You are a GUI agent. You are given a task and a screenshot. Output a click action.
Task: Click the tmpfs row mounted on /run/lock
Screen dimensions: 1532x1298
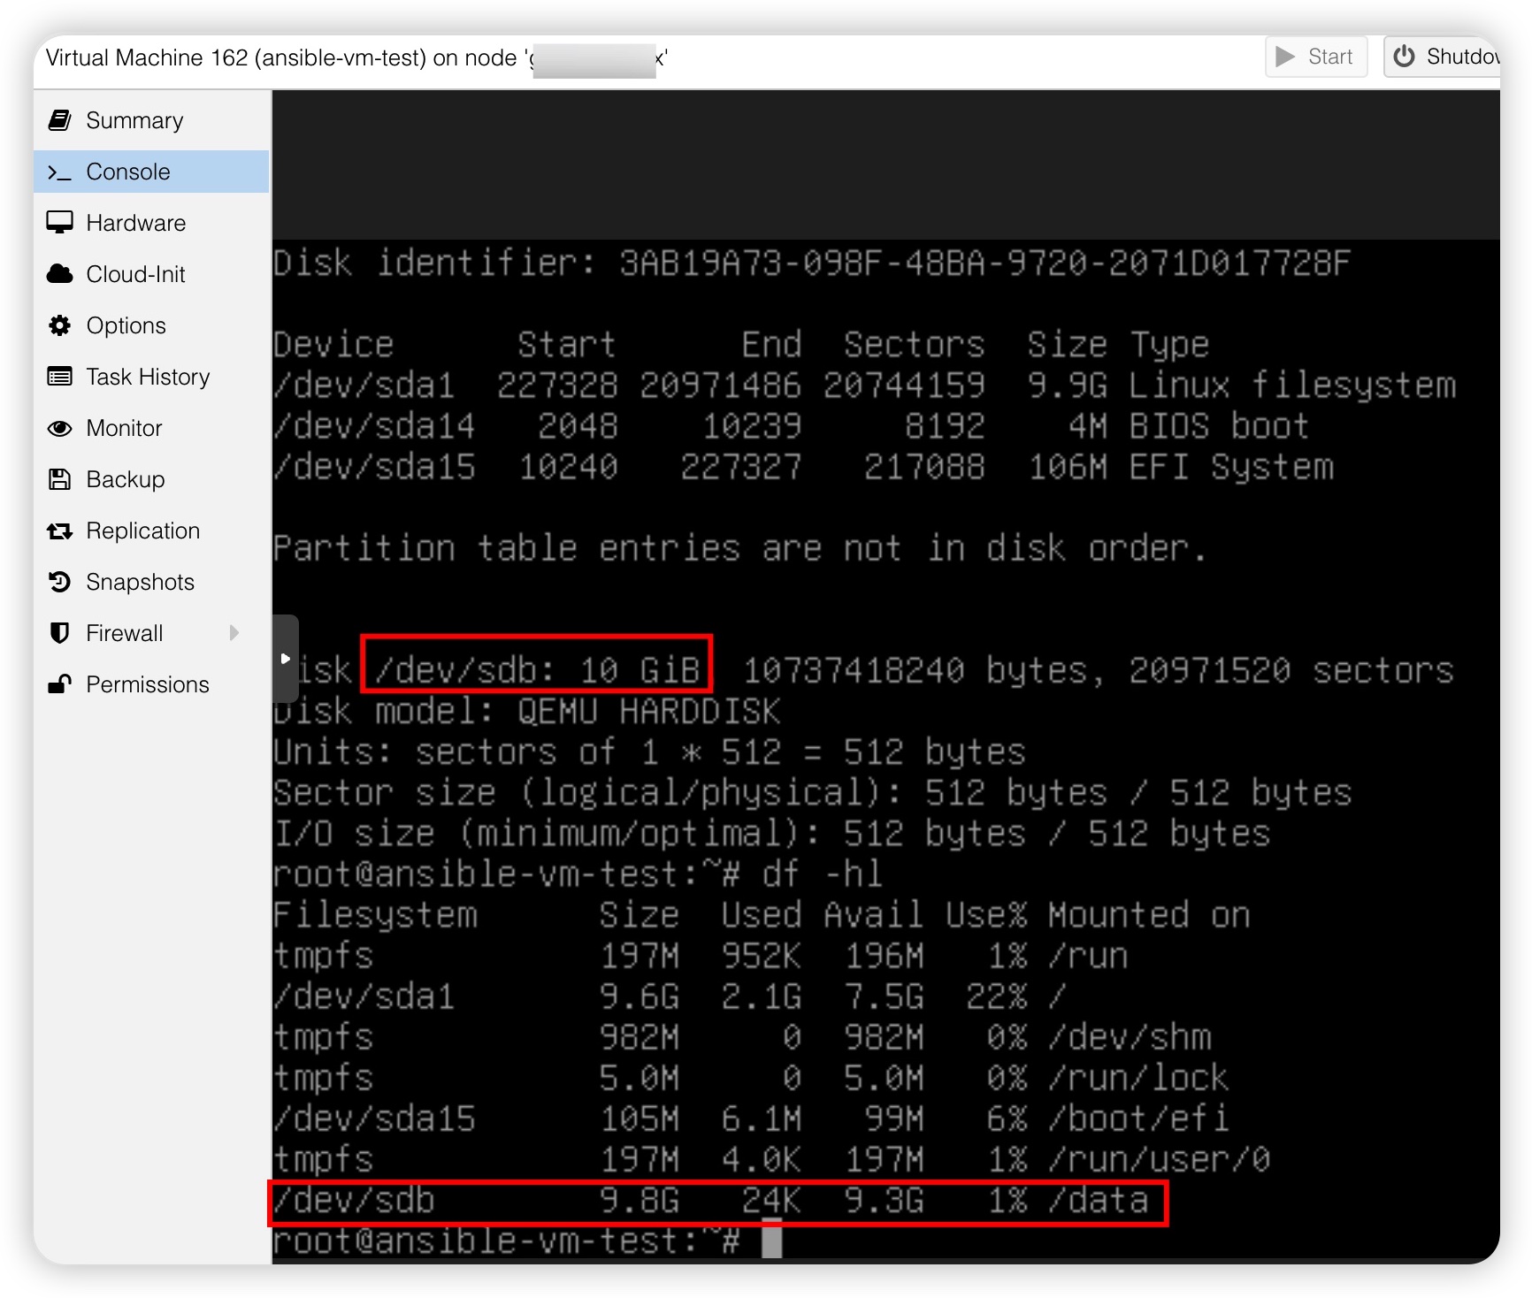pyautogui.click(x=751, y=1077)
